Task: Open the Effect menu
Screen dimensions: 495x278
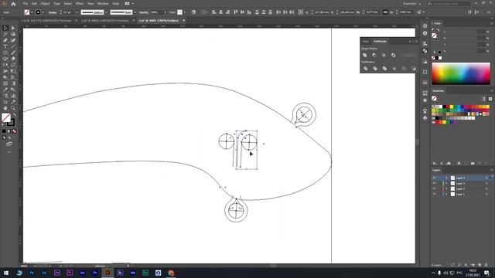Action: click(80, 3)
